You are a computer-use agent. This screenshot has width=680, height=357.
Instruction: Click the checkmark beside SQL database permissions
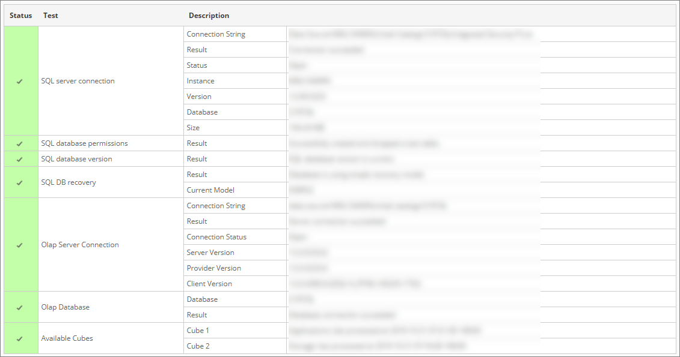coord(20,143)
